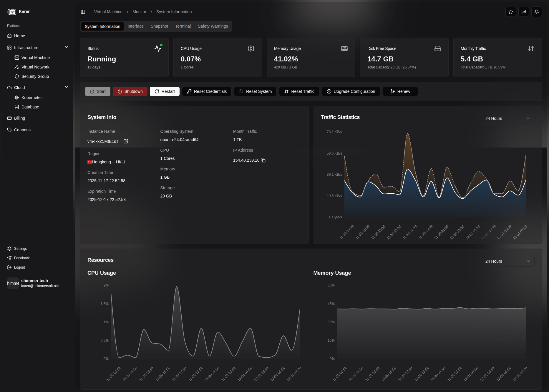The image size is (549, 392).
Task: Open Database under the Cloud section
Action: tap(30, 107)
